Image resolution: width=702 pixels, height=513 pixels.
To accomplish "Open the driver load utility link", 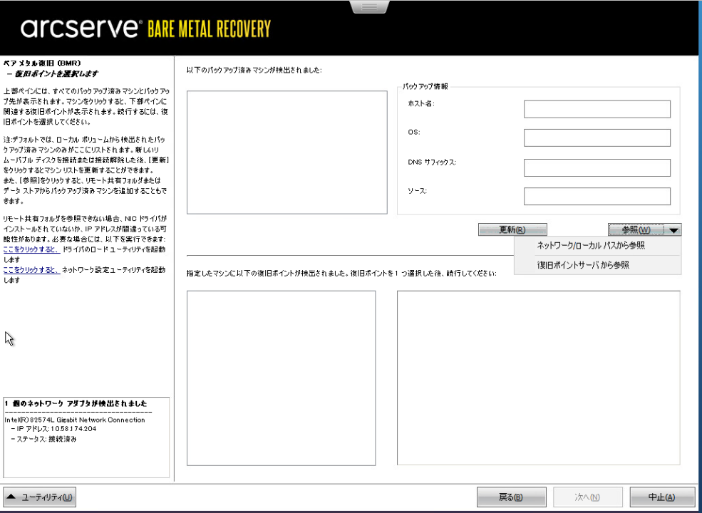I will click(x=31, y=249).
